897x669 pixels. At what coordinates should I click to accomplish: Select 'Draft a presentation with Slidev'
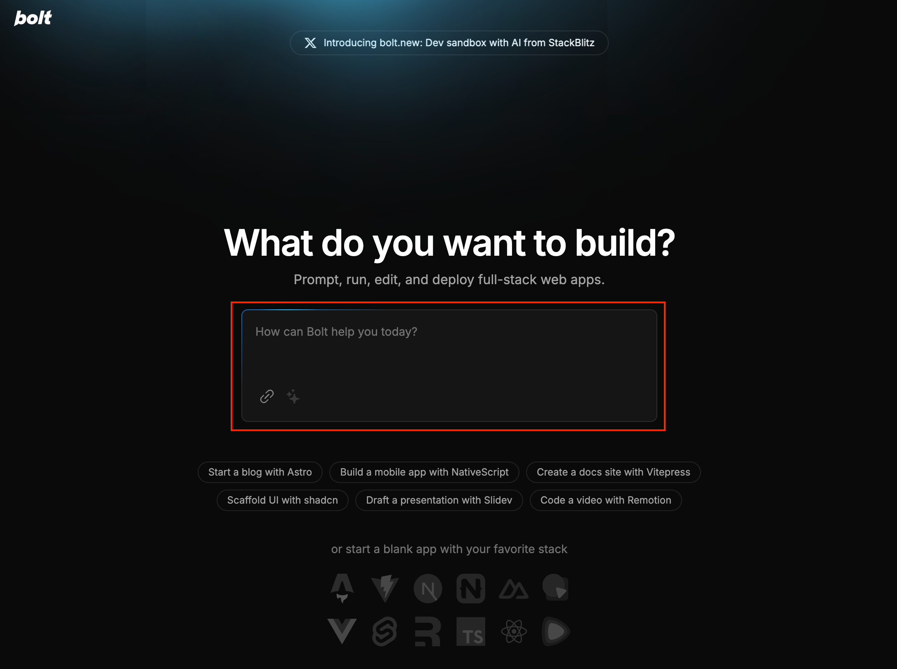[439, 500]
